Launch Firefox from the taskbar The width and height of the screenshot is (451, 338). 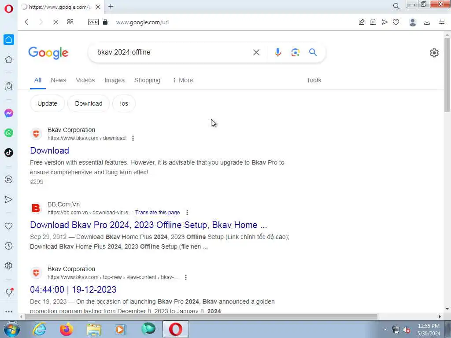pos(66,329)
